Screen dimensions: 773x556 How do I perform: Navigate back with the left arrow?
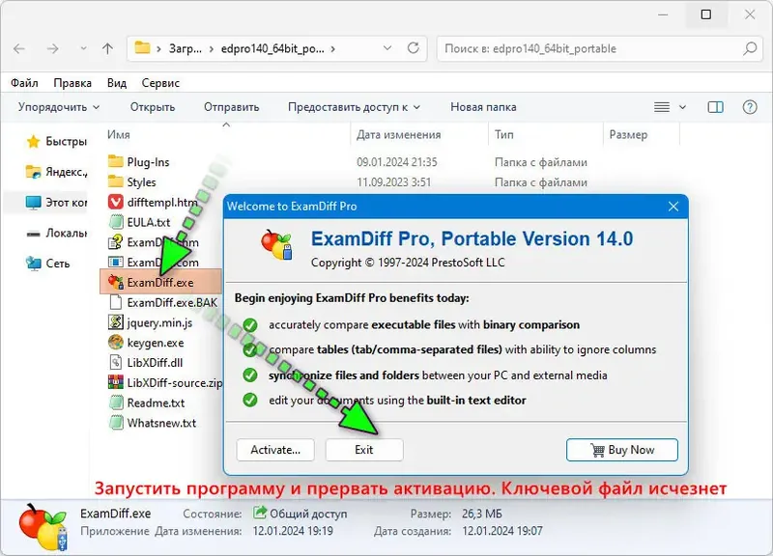20,47
